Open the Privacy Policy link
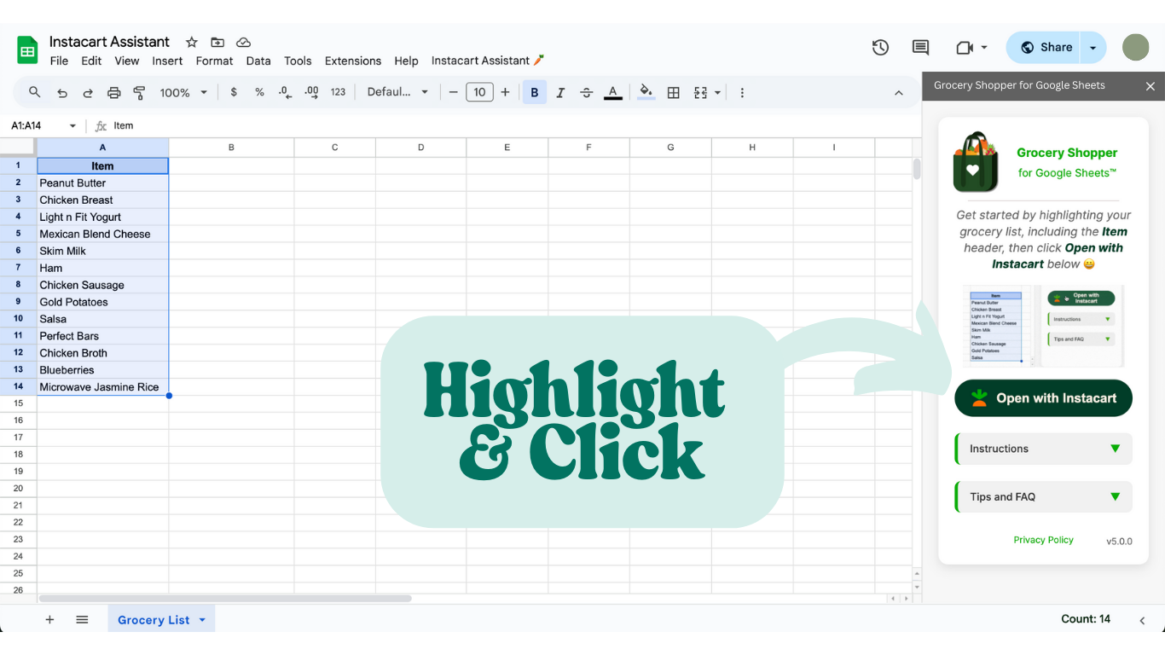1165x655 pixels. pyautogui.click(x=1043, y=539)
